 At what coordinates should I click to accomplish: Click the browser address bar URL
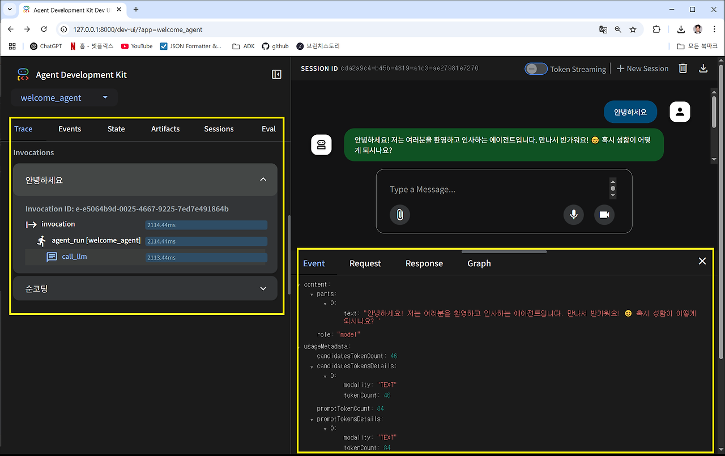tap(138, 29)
